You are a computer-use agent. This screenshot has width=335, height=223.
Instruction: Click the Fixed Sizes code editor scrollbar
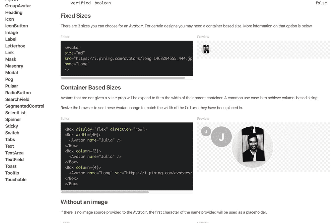(x=123, y=78)
